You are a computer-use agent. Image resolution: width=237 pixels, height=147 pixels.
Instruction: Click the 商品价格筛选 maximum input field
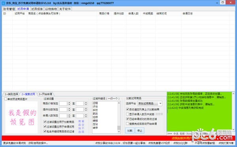(x=80, y=103)
